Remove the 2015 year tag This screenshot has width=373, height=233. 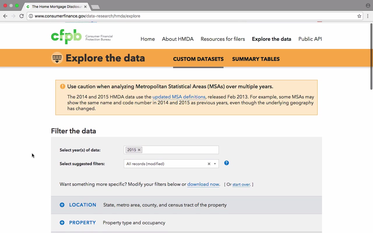[139, 150]
